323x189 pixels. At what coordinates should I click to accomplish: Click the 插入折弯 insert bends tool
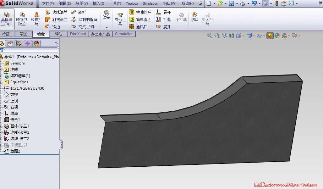[x=207, y=19]
